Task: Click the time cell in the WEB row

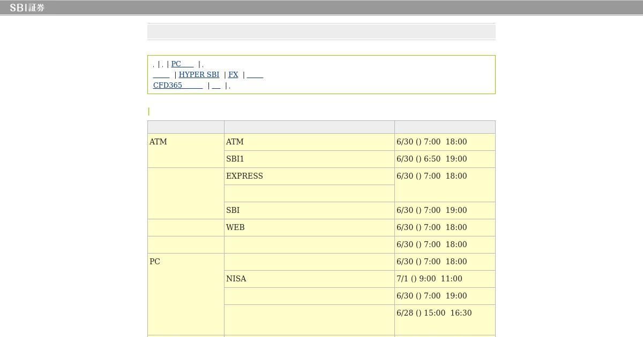Action: [x=445, y=227]
